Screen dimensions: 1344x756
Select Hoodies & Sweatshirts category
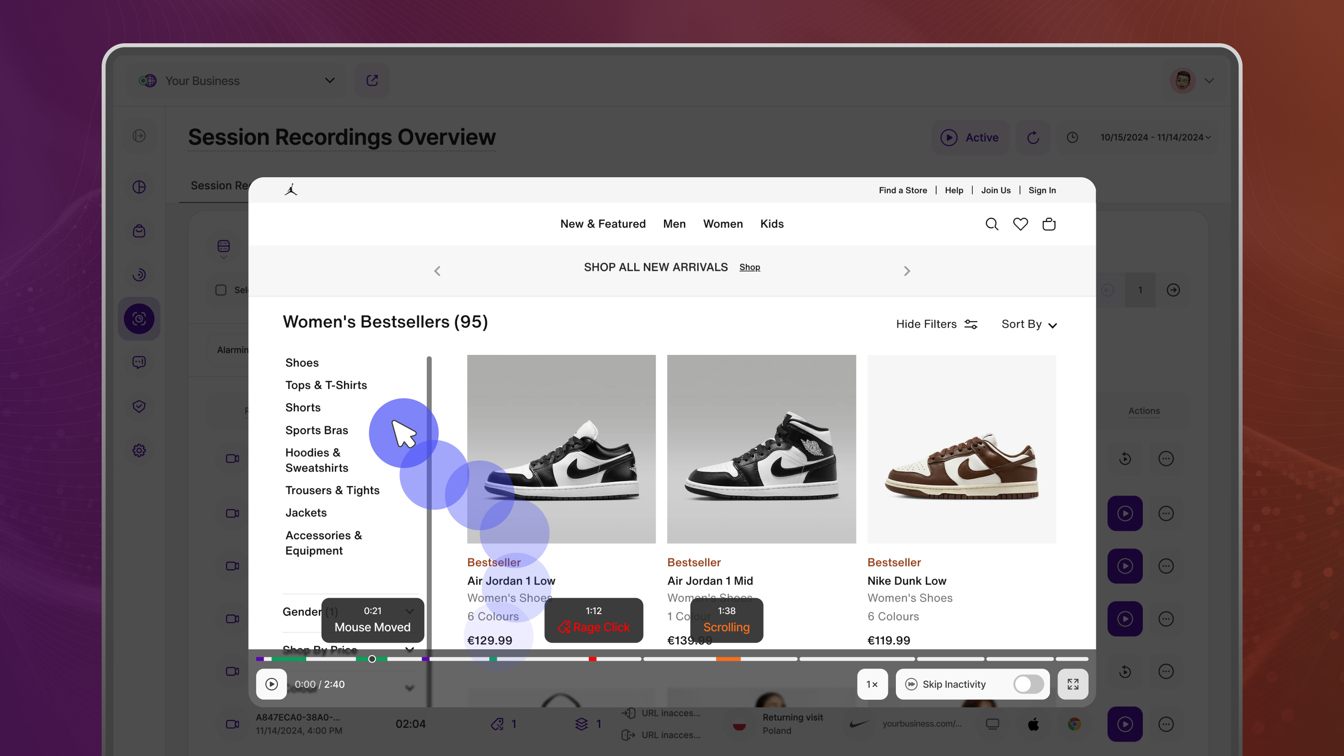point(316,460)
